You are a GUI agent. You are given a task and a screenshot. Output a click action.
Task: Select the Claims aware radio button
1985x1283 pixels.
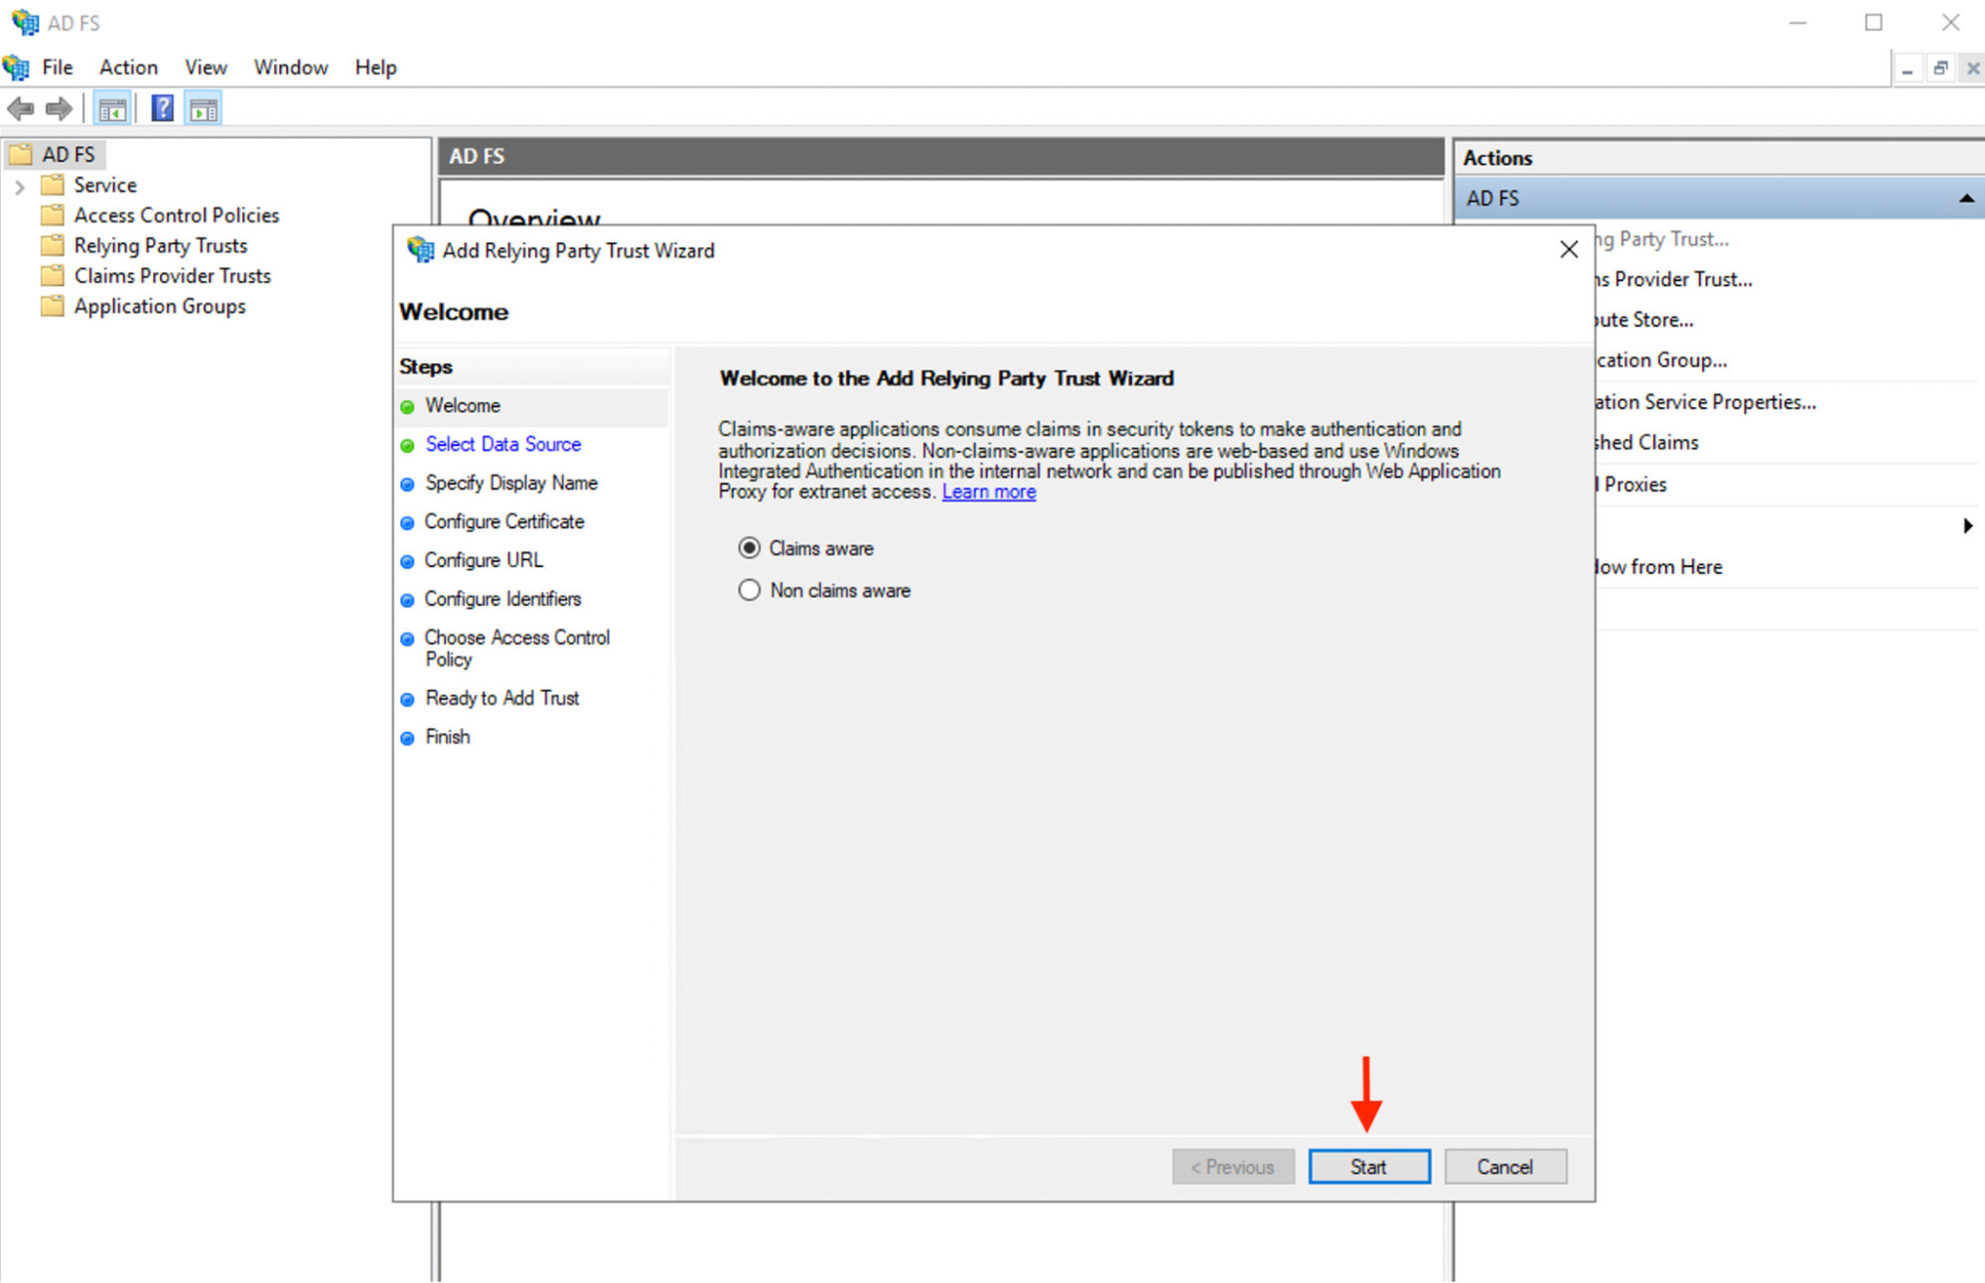[749, 547]
